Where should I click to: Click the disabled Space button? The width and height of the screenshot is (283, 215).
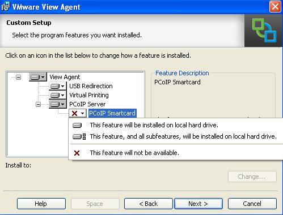coord(95,204)
